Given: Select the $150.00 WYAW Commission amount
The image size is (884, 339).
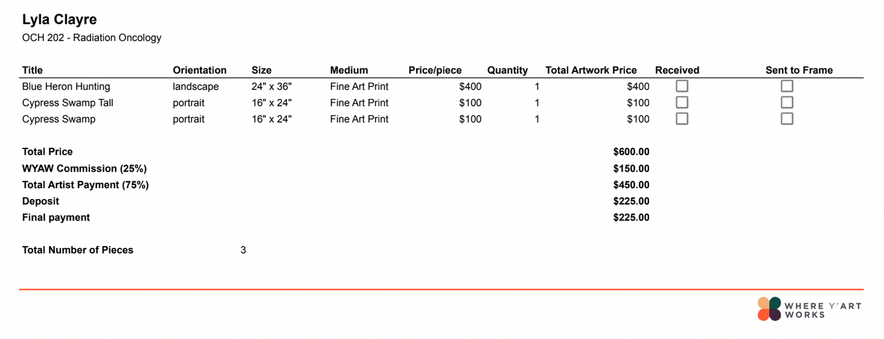Looking at the screenshot, I should [x=631, y=169].
